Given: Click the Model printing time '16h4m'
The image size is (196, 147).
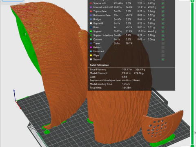Looking at the screenshot, I should [x=126, y=84].
